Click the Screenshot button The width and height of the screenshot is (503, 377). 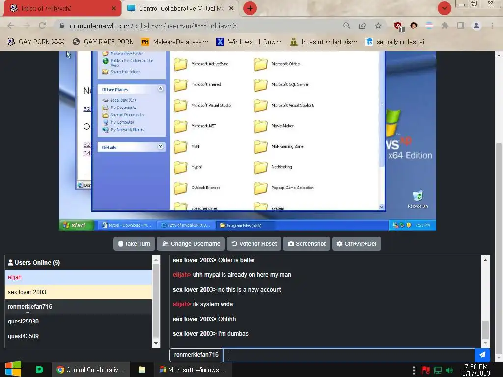[307, 243]
